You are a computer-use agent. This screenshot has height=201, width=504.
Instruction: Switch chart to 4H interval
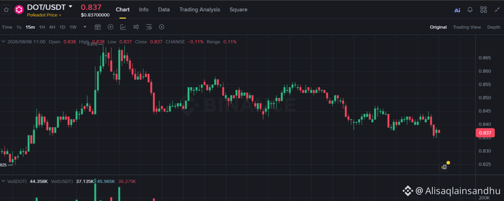point(52,27)
